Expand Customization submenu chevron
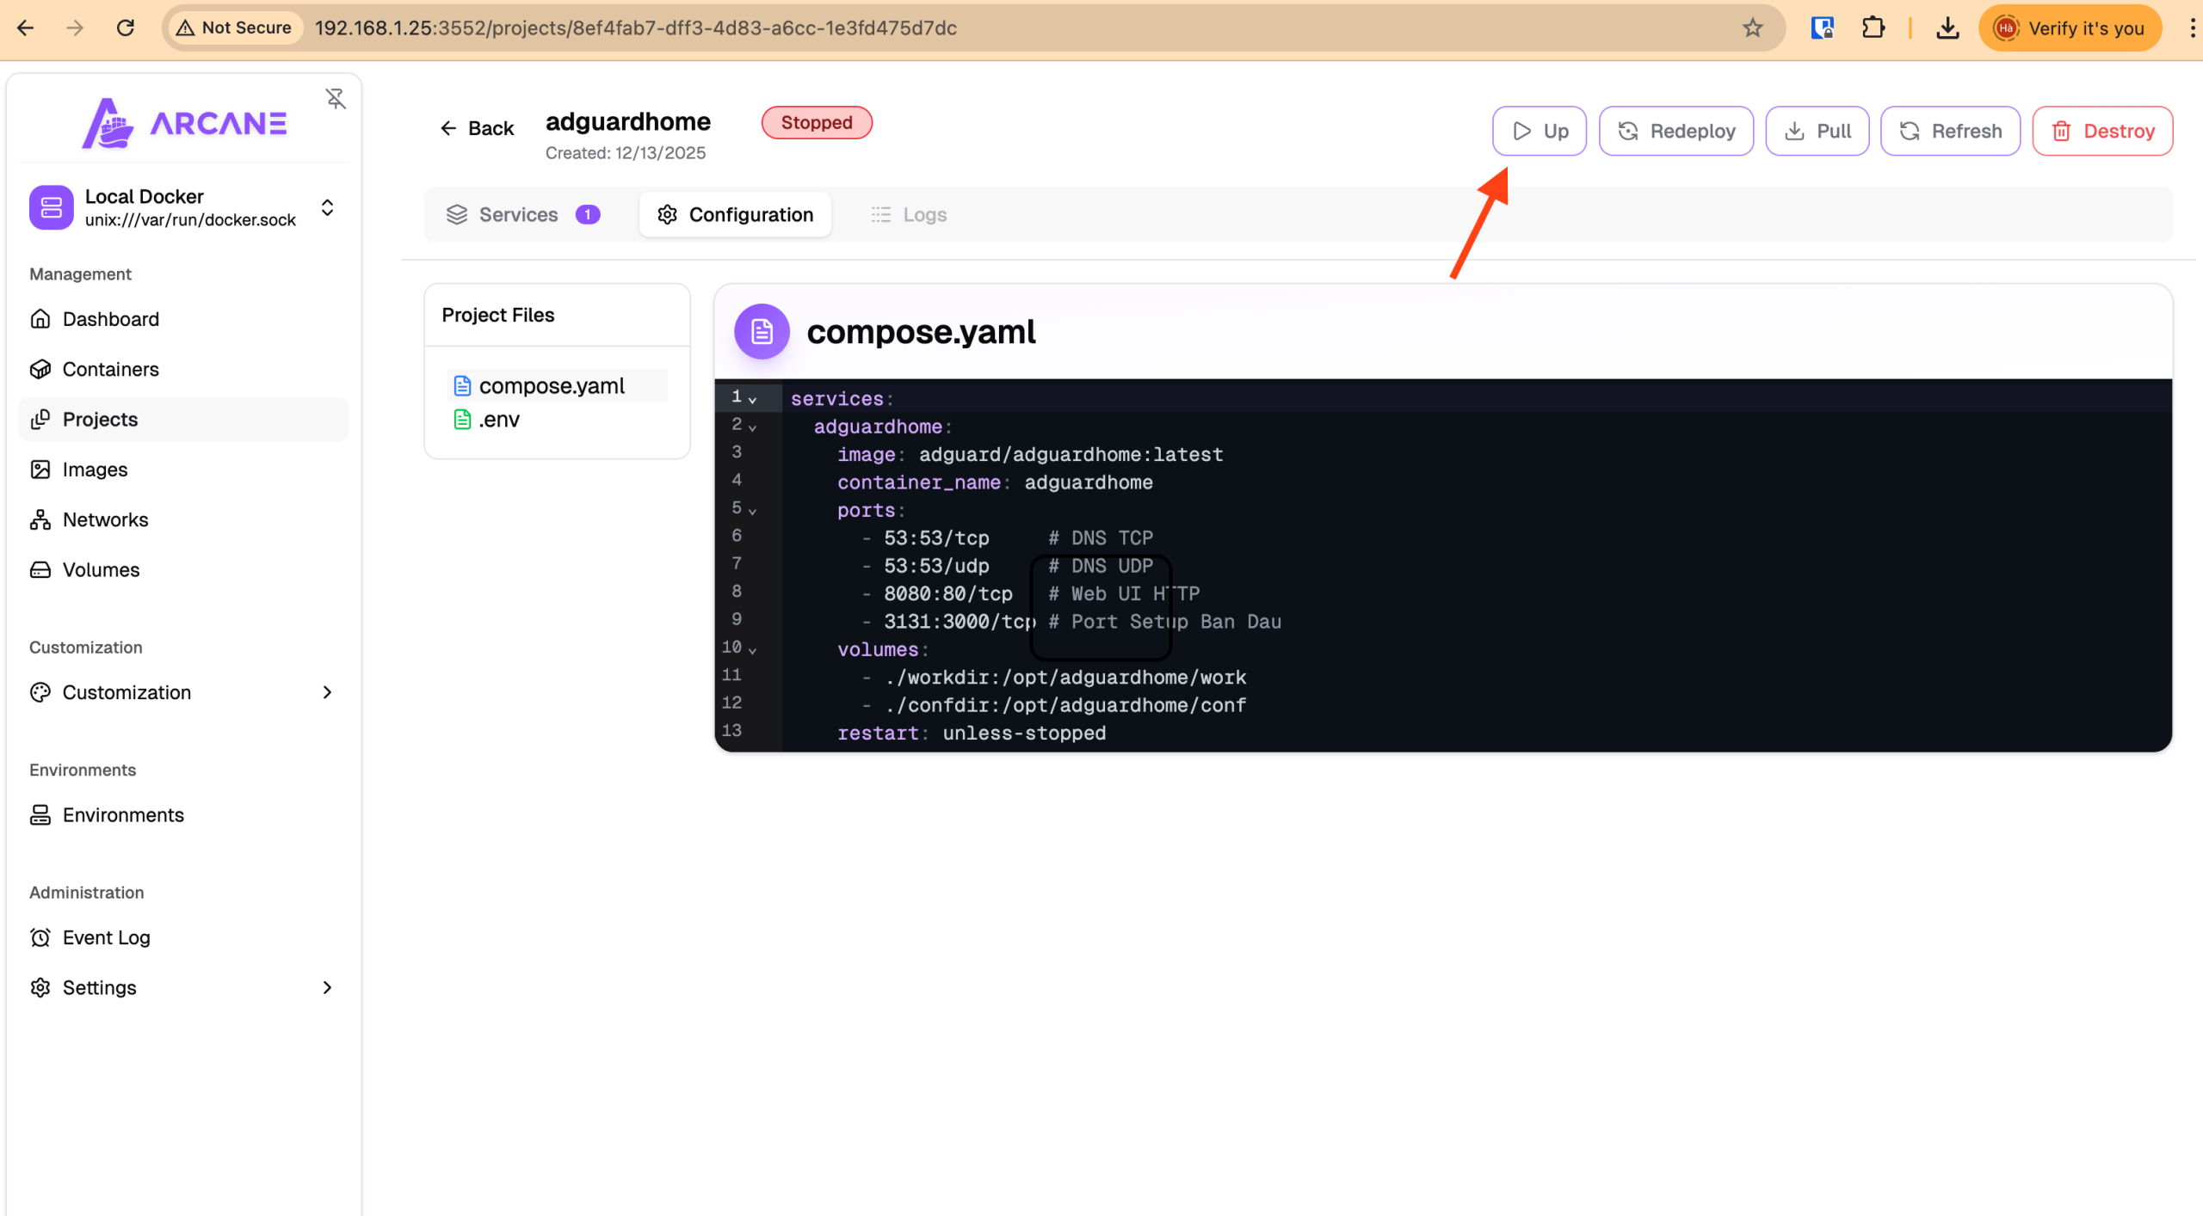Screen dimensions: 2203x1216 pos(327,692)
